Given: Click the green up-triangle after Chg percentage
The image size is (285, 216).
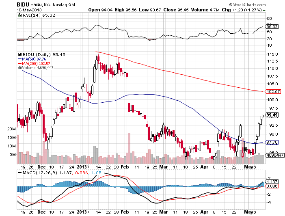Looking at the screenshot, I should click(264, 10).
